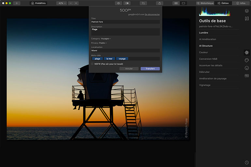
Task: Toggle the compare split view button
Action: point(127,3)
